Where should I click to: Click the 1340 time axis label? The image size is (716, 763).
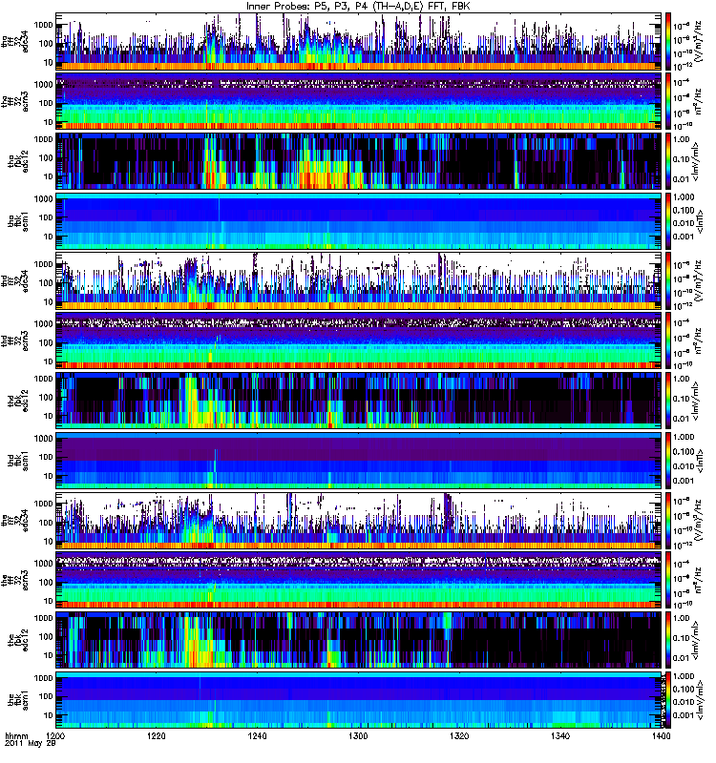coord(560,735)
